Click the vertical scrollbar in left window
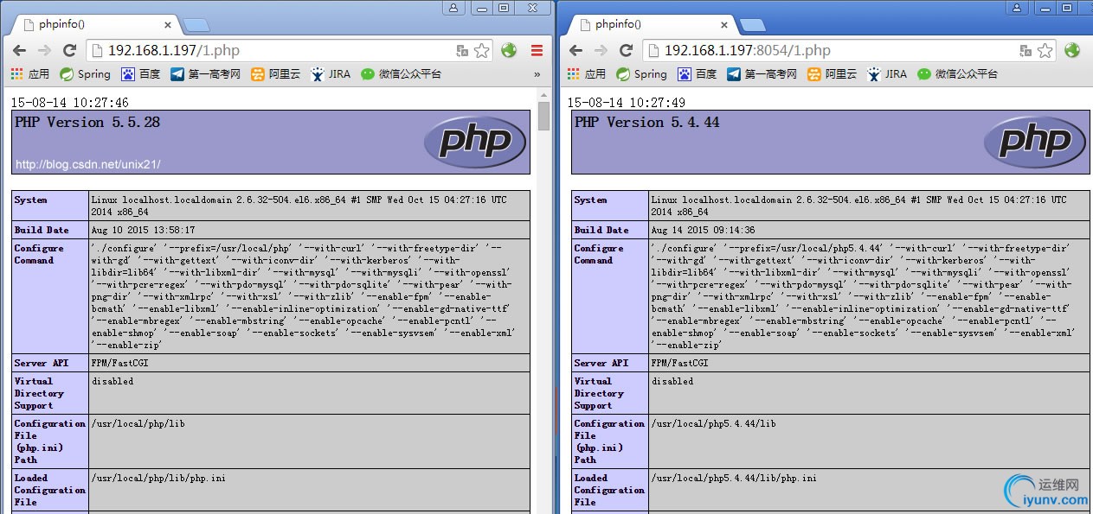Screen dimensions: 1093x514 [543, 116]
